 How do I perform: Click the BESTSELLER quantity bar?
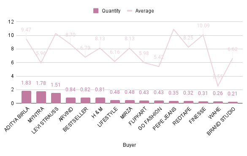[x=86, y=100]
